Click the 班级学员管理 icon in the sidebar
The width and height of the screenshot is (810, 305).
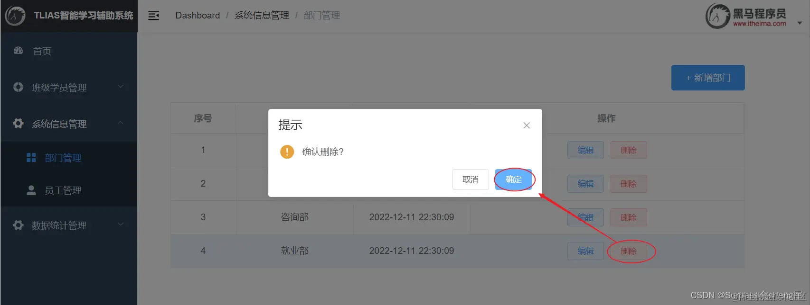pos(18,87)
